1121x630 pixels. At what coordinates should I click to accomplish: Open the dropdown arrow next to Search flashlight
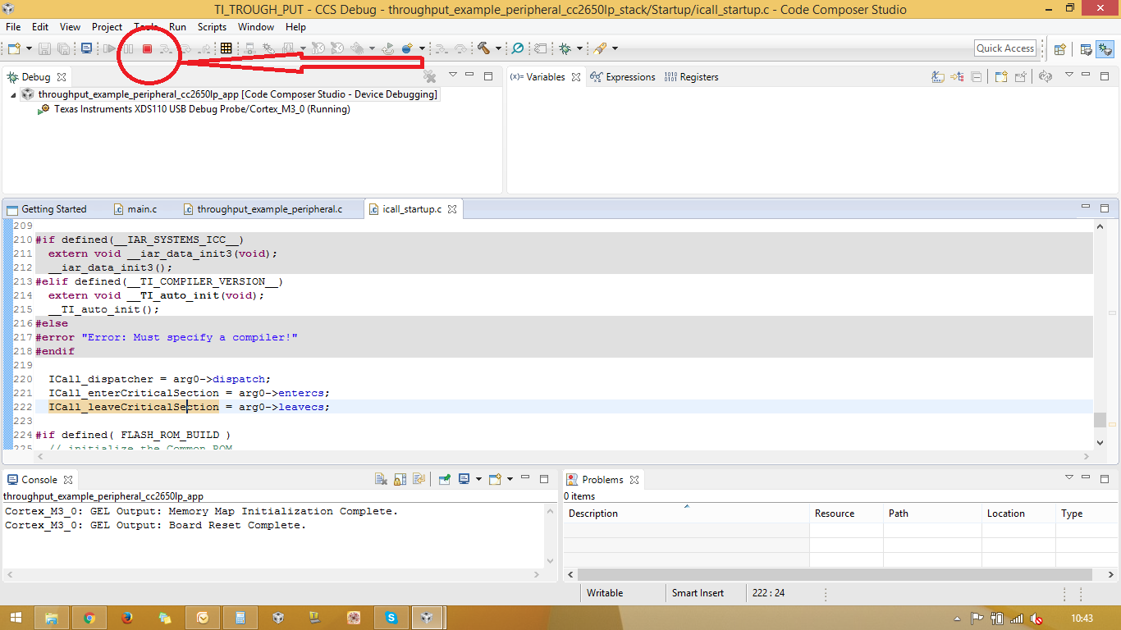[615, 49]
